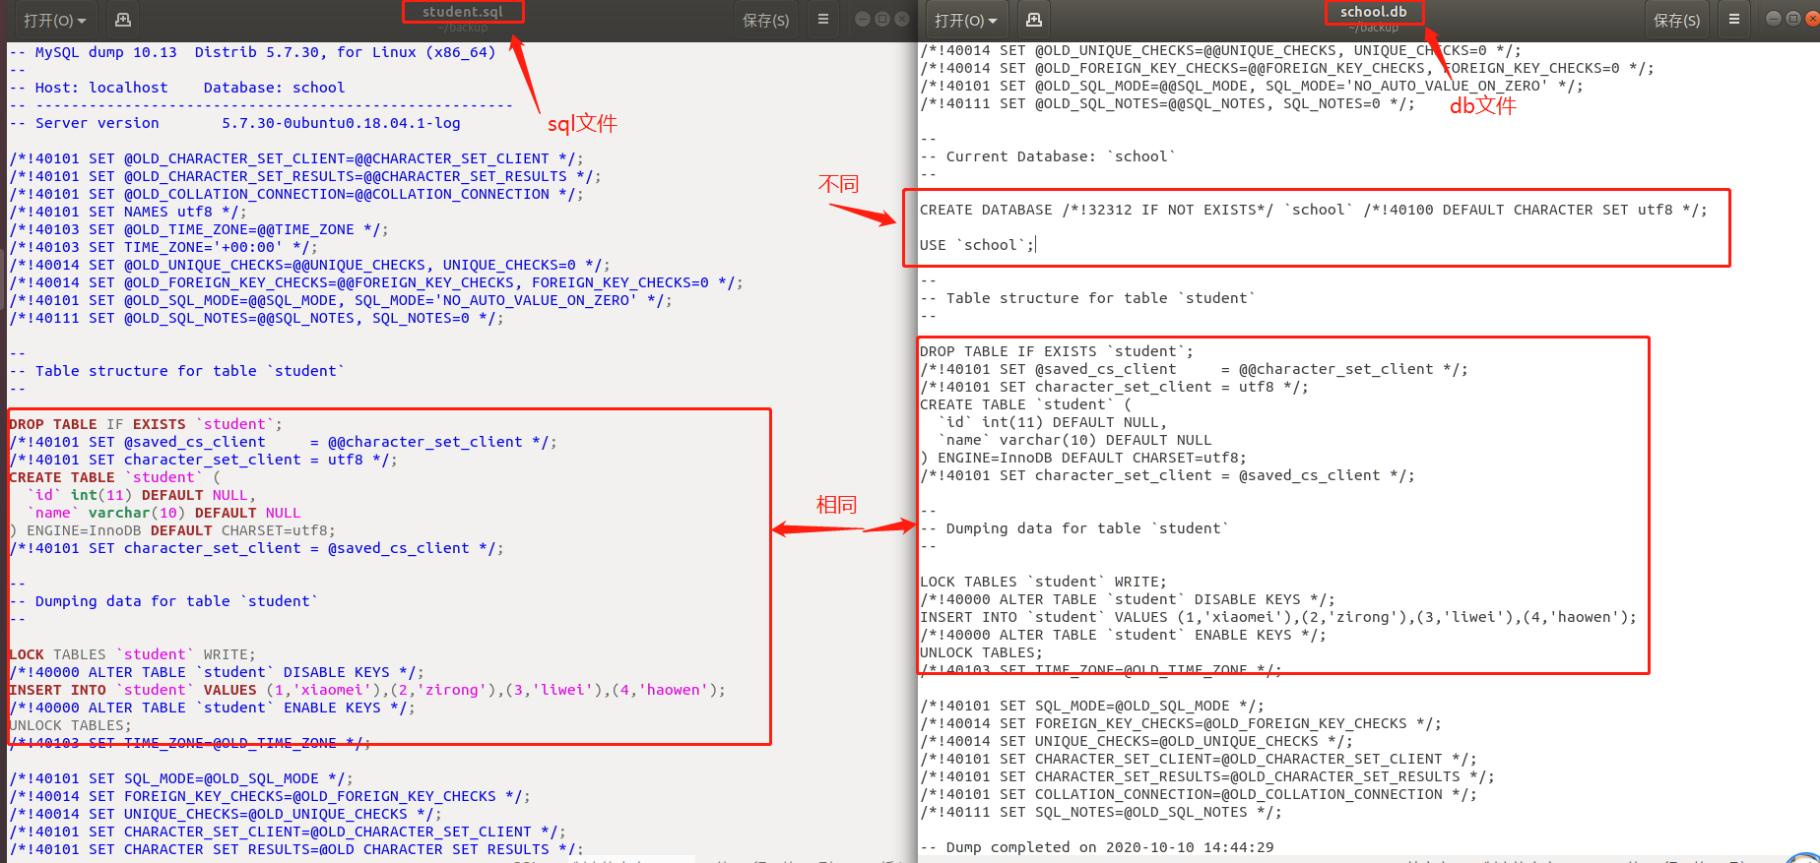This screenshot has width=1820, height=863.
Task: Create new document in student.sql window
Action: [x=123, y=20]
